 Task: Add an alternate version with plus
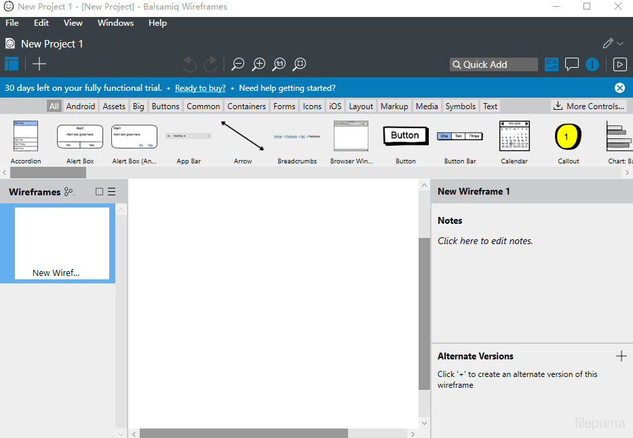click(x=621, y=356)
